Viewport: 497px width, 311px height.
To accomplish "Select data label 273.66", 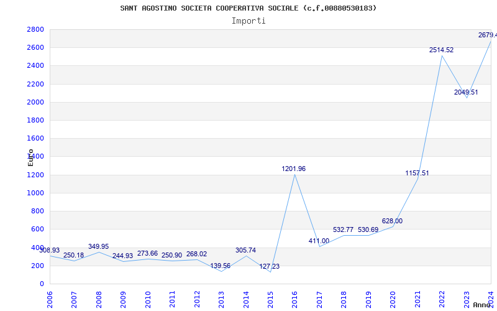I will pyautogui.click(x=147, y=253).
